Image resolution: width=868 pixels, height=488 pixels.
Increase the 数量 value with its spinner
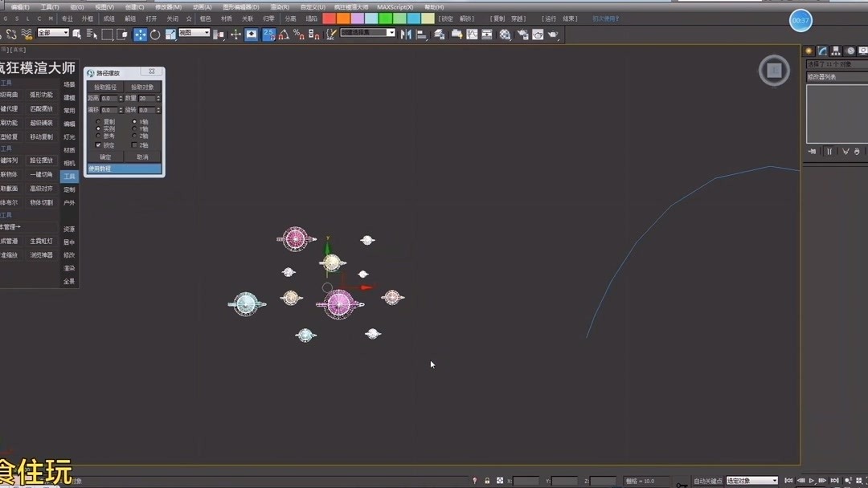click(x=158, y=96)
